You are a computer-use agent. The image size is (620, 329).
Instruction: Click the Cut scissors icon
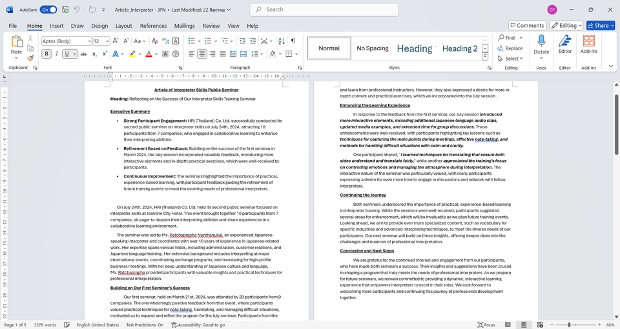click(30, 38)
